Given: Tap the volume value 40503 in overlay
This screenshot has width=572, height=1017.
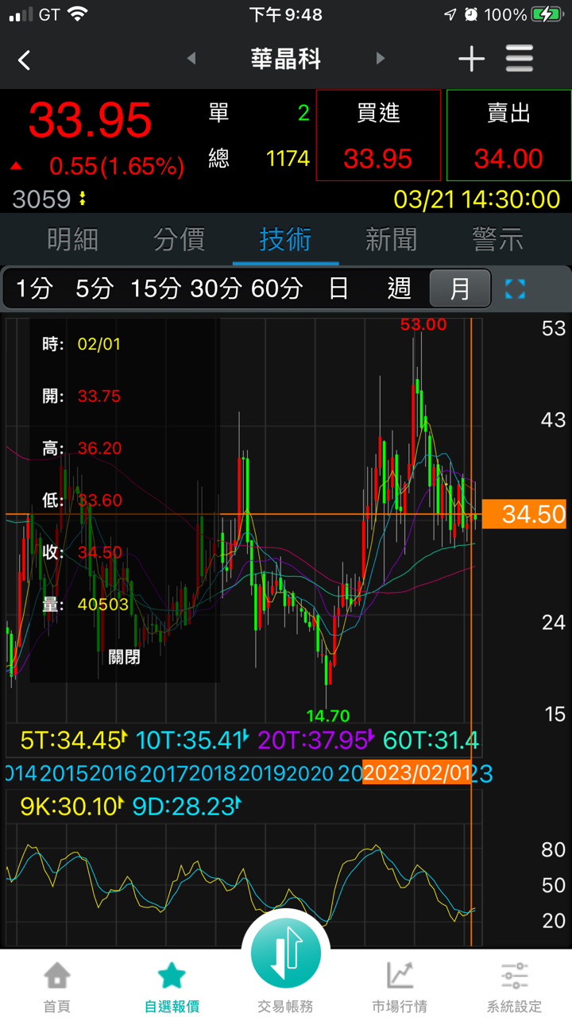Looking at the screenshot, I should pyautogui.click(x=103, y=605).
